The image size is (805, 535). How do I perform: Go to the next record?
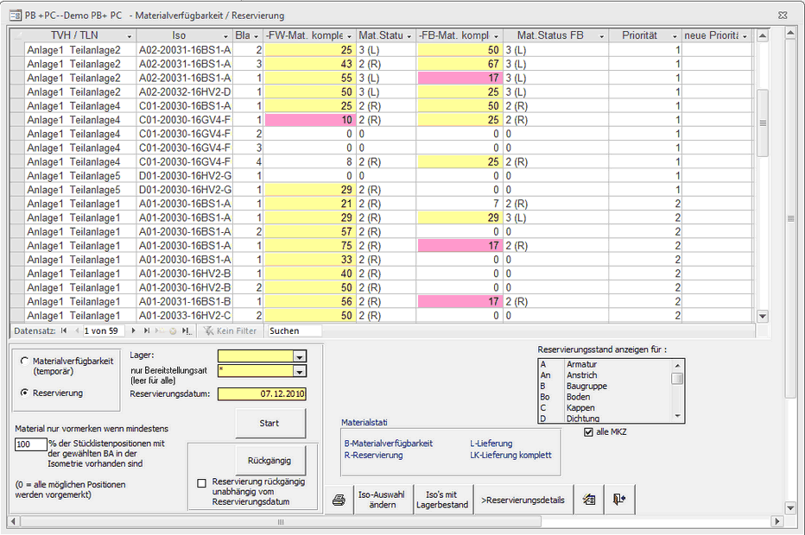133,330
